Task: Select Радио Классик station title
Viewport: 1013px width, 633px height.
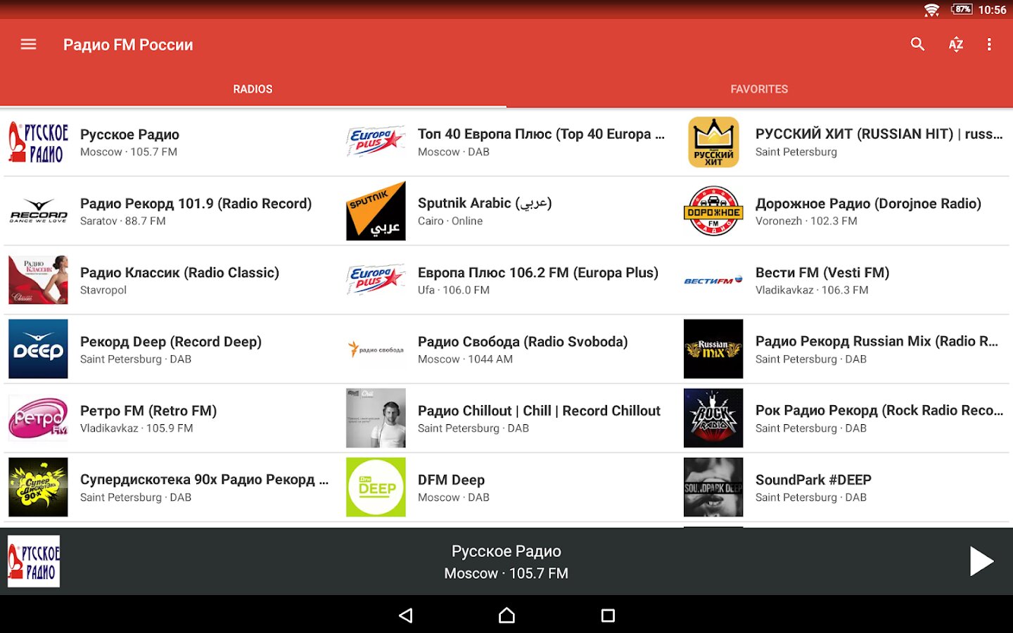Action: [179, 272]
